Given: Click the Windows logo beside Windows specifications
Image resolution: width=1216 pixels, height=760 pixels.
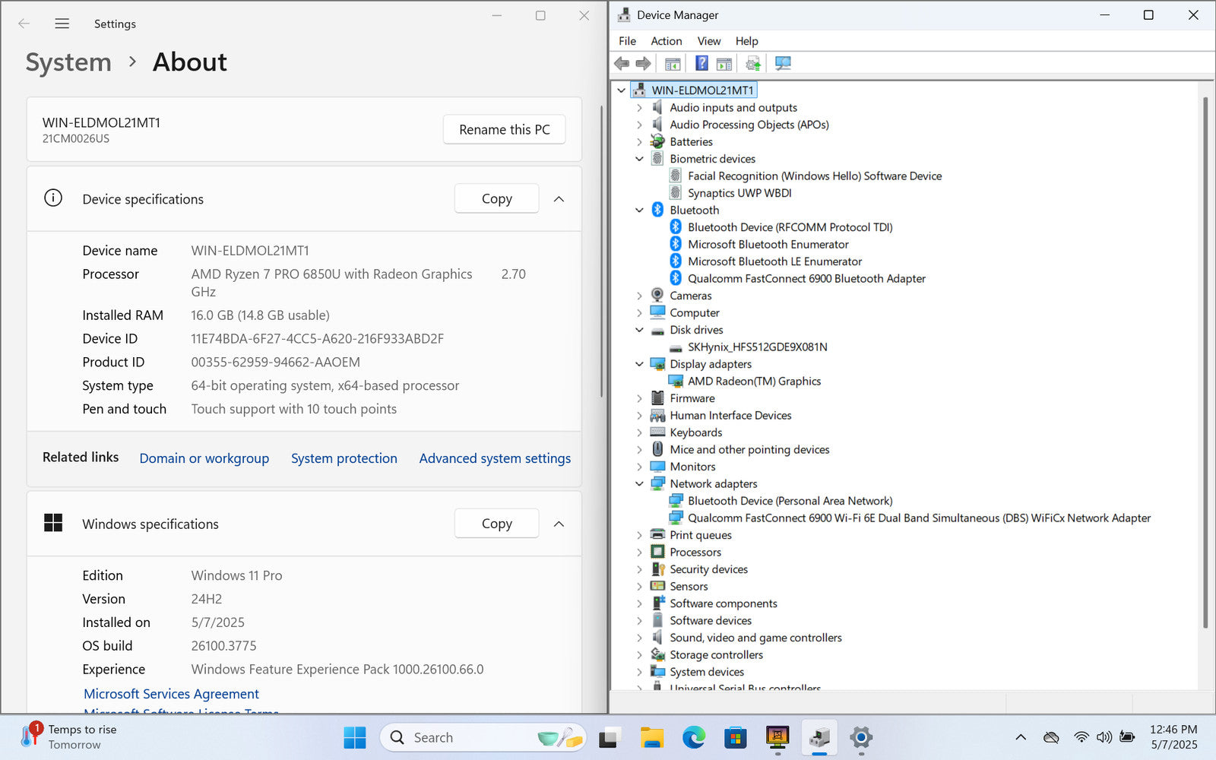Looking at the screenshot, I should pyautogui.click(x=53, y=523).
